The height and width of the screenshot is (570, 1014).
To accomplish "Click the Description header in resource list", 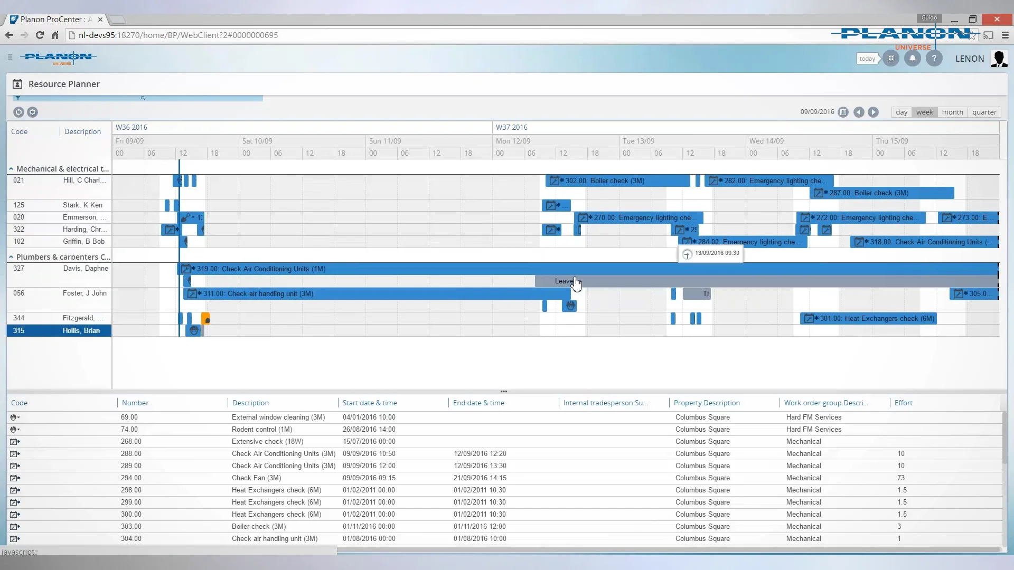I will point(82,132).
